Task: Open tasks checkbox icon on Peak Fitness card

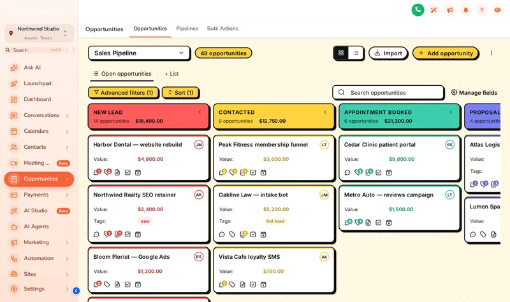Action: [x=253, y=172]
